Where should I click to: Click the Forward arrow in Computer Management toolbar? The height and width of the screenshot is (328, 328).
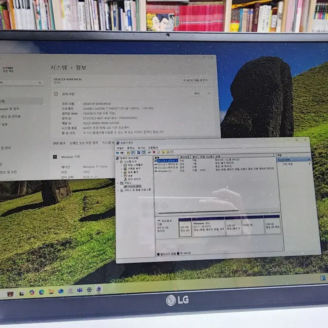[122, 153]
